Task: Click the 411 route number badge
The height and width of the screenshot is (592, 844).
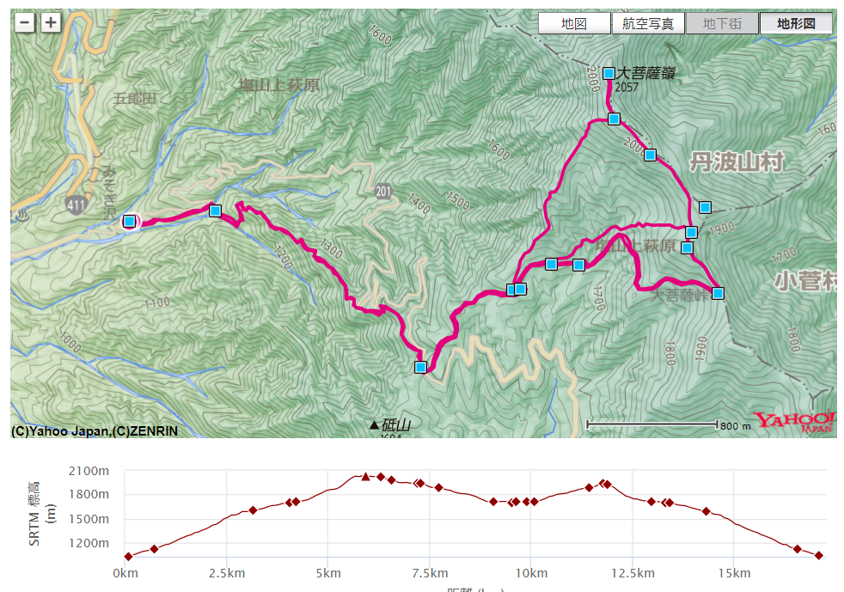Action: [x=76, y=203]
